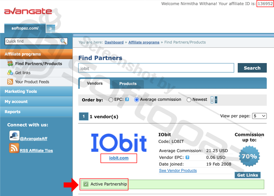Expand the Affiliate programs section

[x=36, y=54]
